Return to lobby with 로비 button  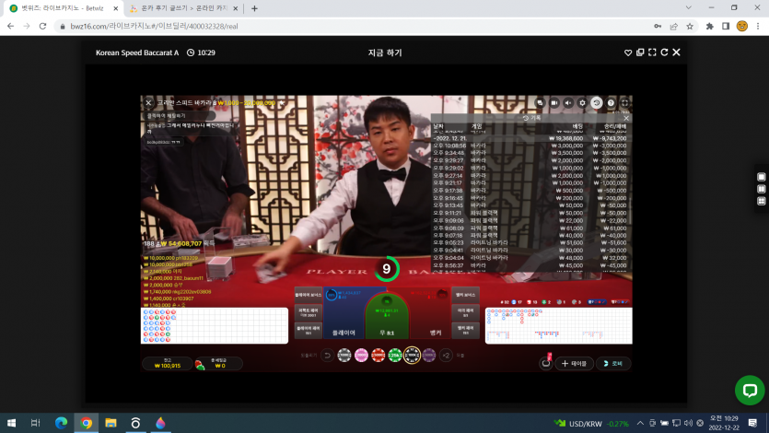coord(613,363)
